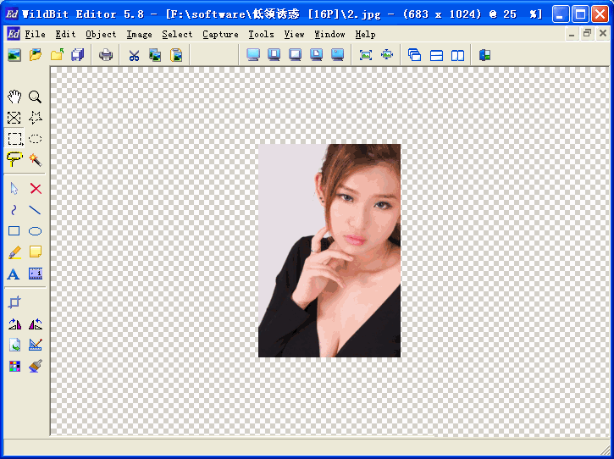The image size is (614, 459).
Task: Choose the rectangular selection tool
Action: pos(14,139)
